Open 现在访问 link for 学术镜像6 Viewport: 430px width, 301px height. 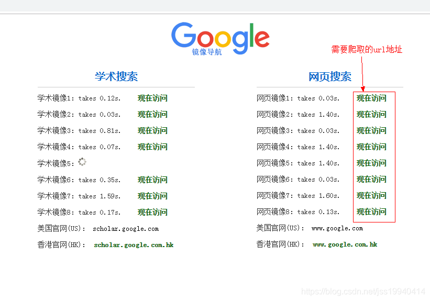(152, 180)
